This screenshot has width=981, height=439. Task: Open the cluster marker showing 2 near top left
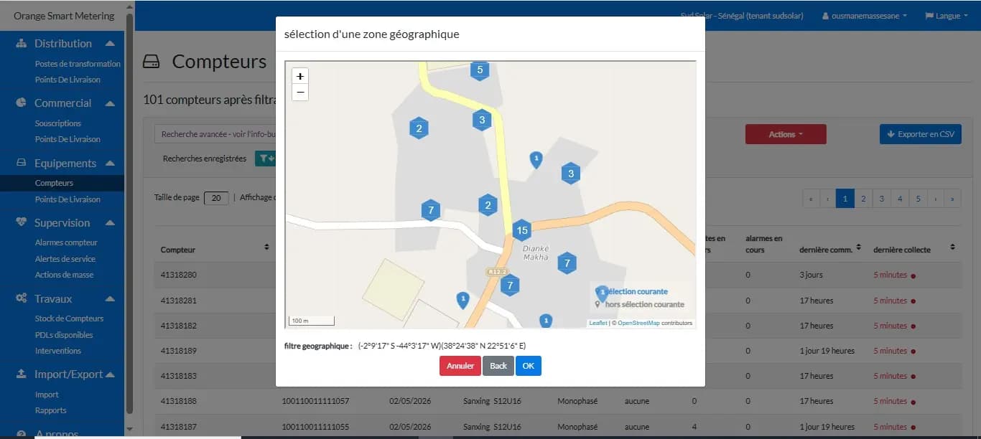(x=419, y=128)
